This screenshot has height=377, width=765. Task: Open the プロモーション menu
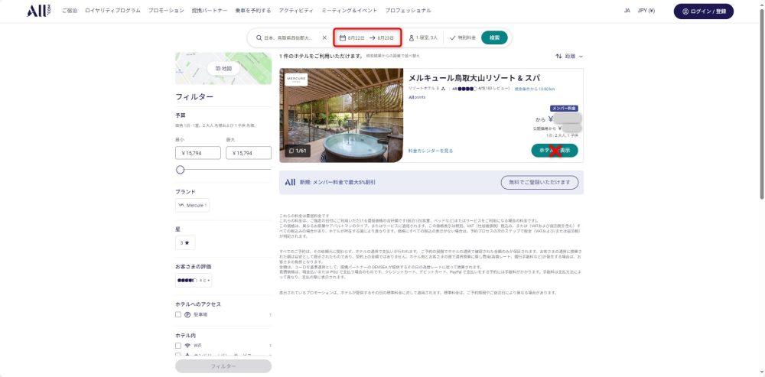[166, 11]
